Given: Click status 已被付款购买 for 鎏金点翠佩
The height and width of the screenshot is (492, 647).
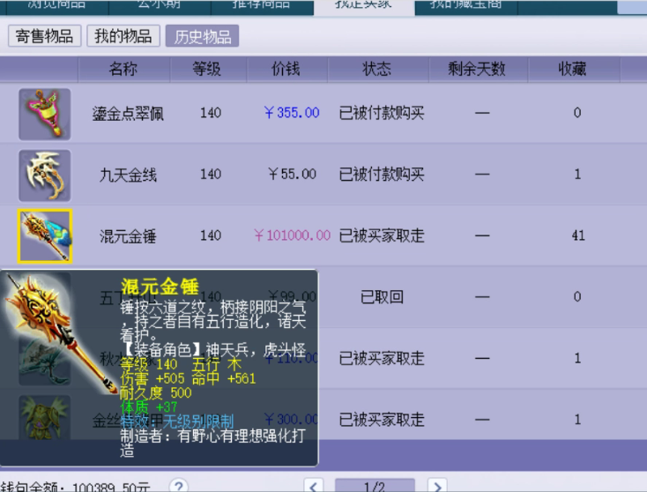Looking at the screenshot, I should [382, 113].
